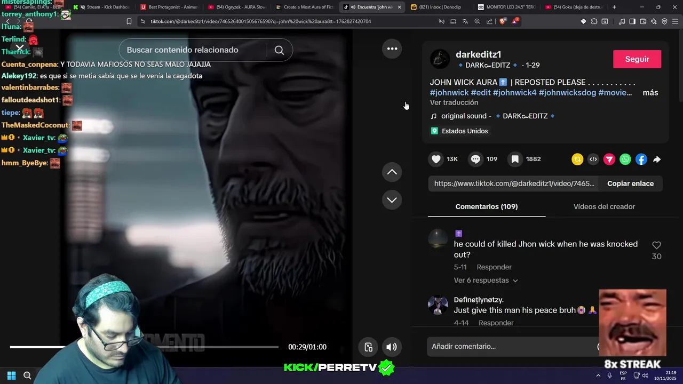Click Copiar enlace button
The image size is (683, 384).
(630, 183)
